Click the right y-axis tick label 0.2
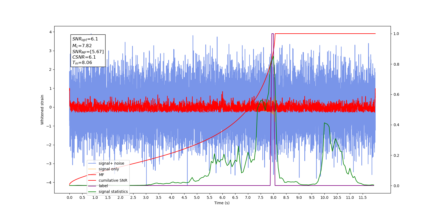 (x=396, y=155)
